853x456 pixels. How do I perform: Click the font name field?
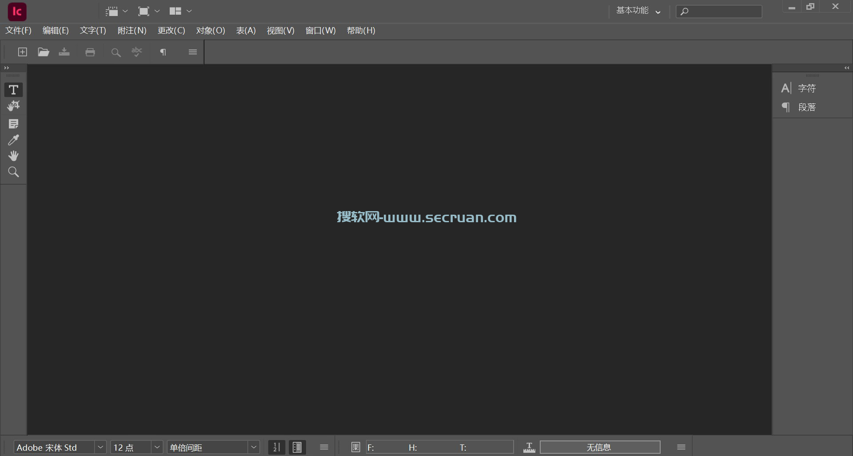point(54,447)
